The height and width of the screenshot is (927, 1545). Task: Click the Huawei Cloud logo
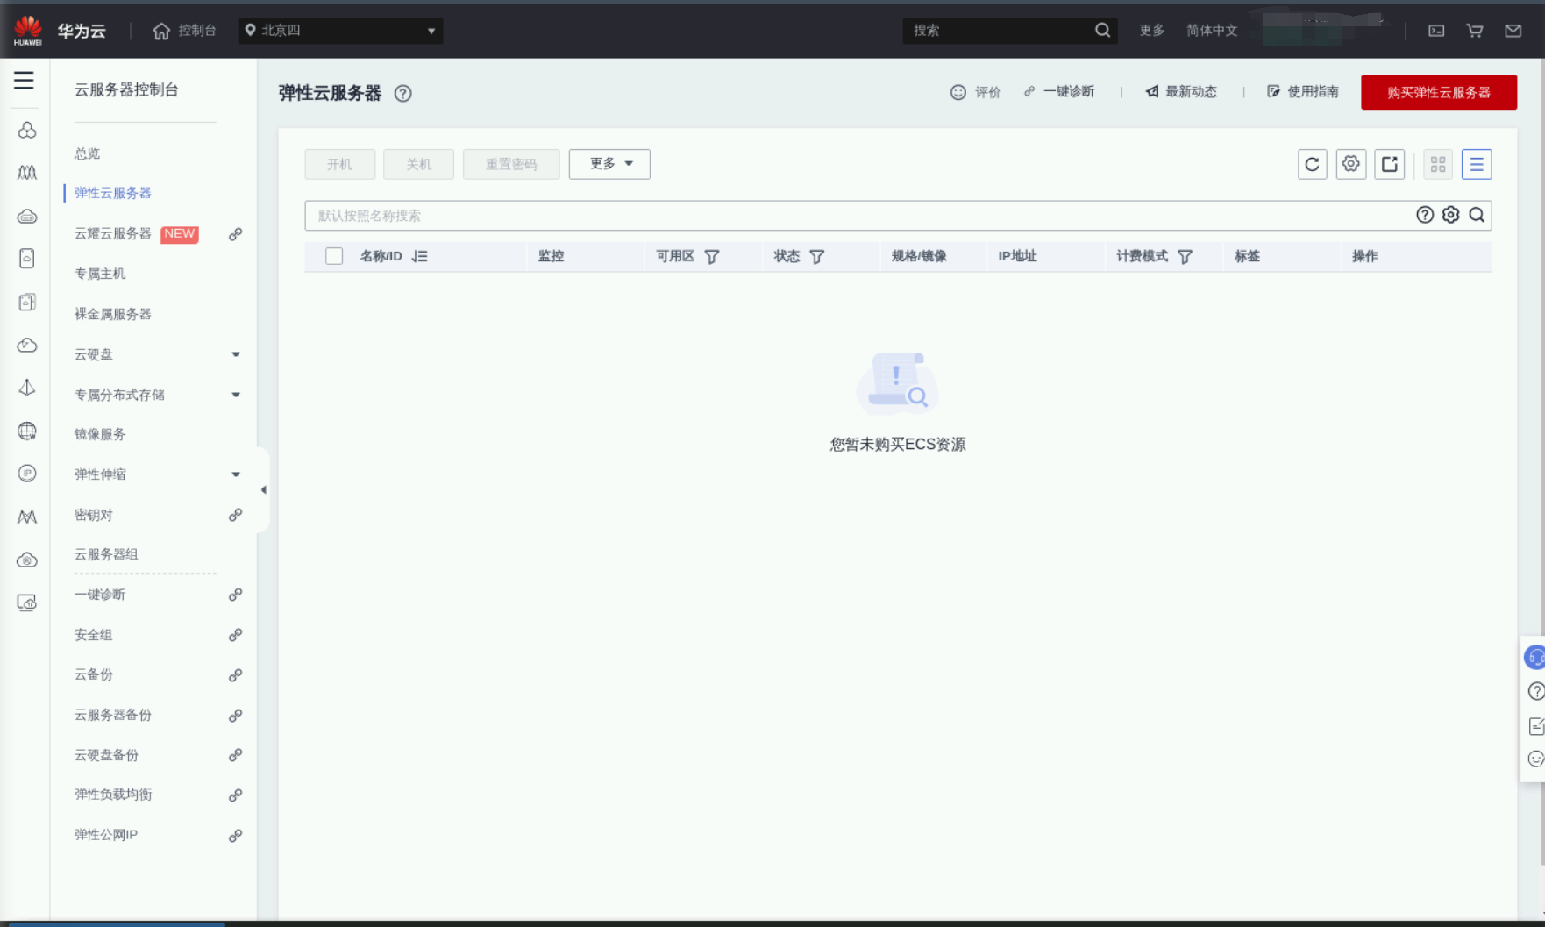point(28,31)
